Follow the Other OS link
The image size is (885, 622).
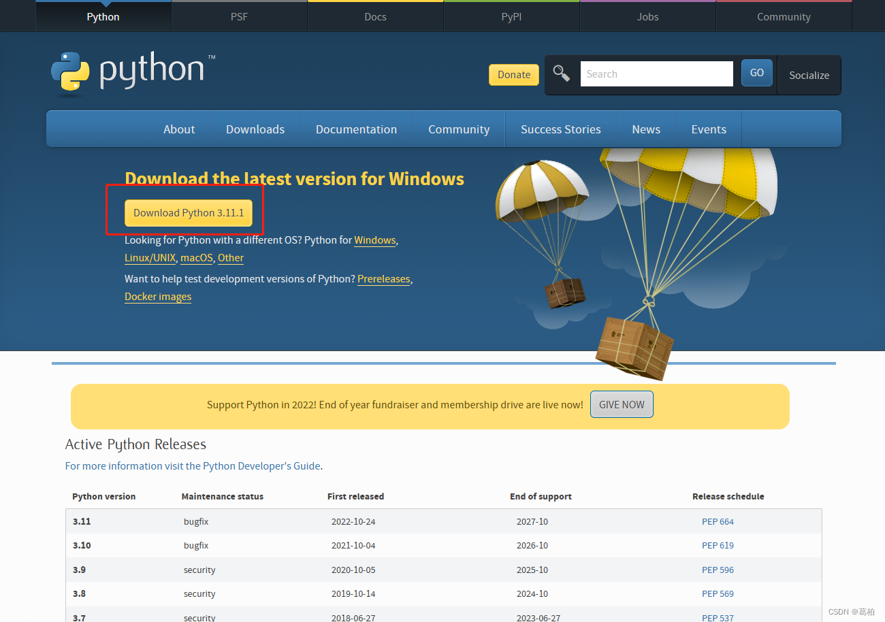click(x=231, y=258)
